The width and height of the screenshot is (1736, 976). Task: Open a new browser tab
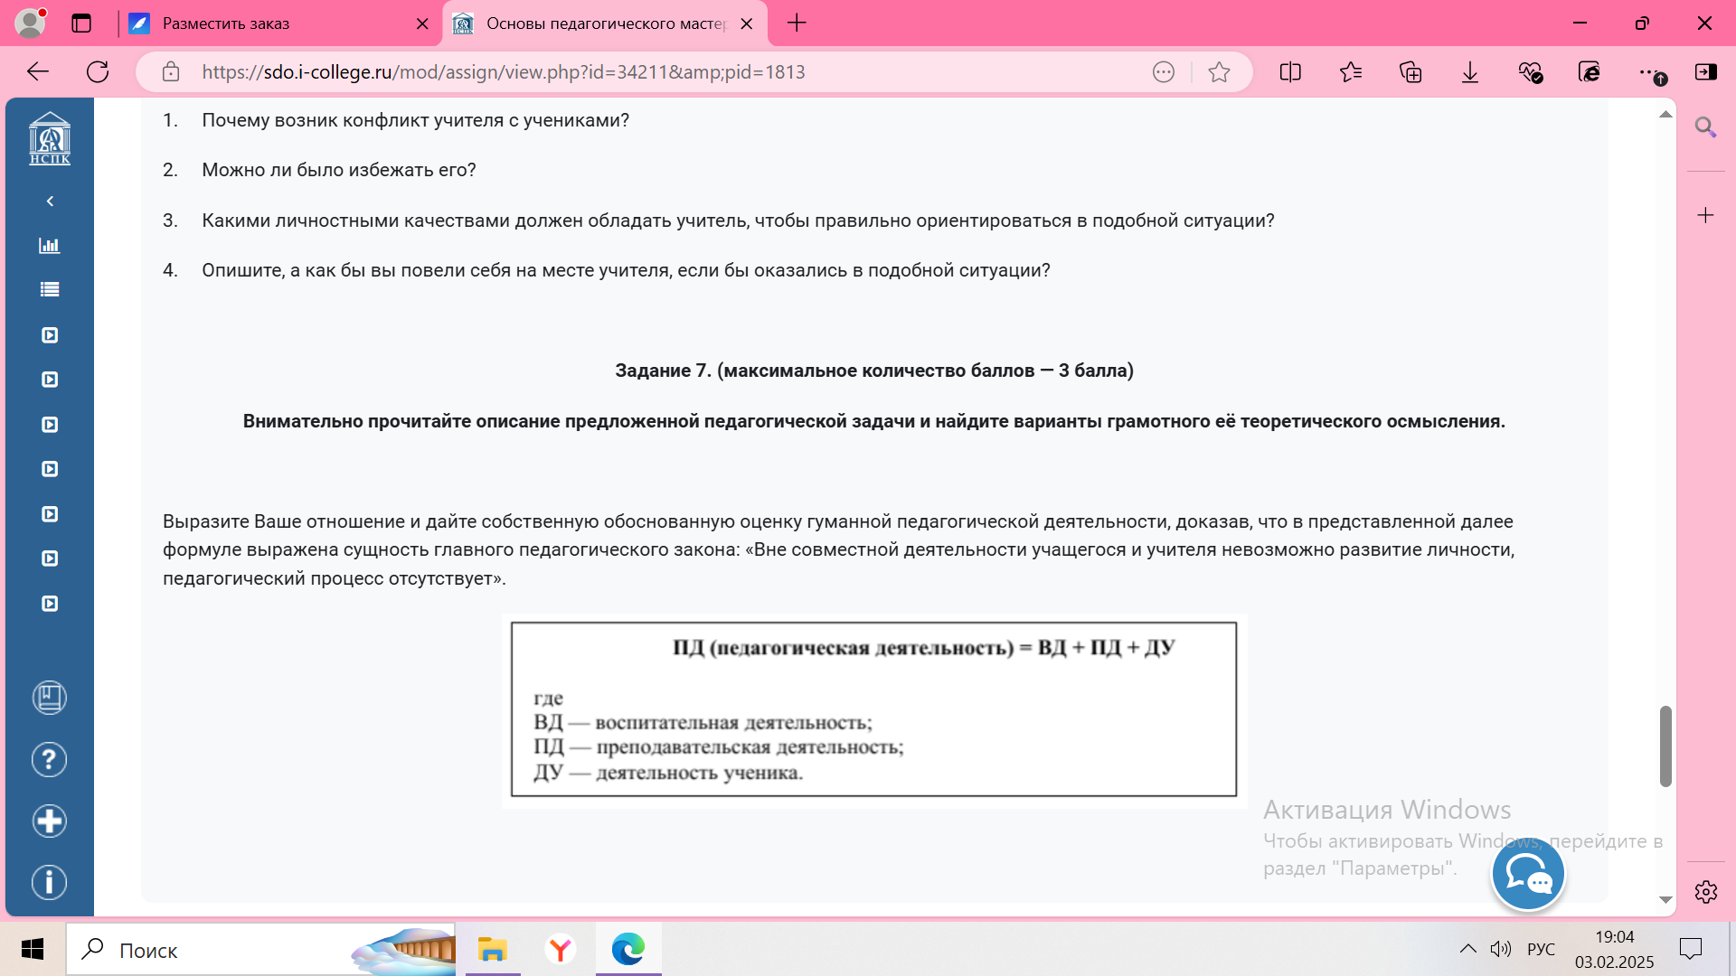(x=797, y=23)
